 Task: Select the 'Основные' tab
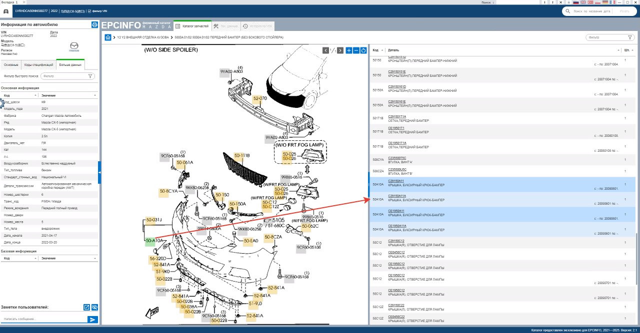click(x=11, y=65)
